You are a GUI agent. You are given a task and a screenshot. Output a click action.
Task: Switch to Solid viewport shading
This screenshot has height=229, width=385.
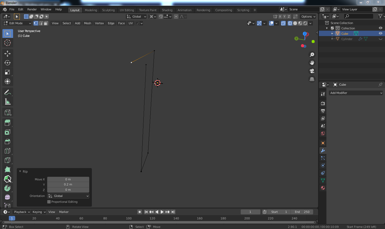pos(295,23)
